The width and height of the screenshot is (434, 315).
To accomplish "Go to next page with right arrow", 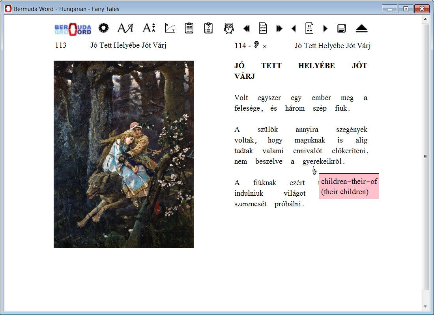I will click(x=325, y=28).
